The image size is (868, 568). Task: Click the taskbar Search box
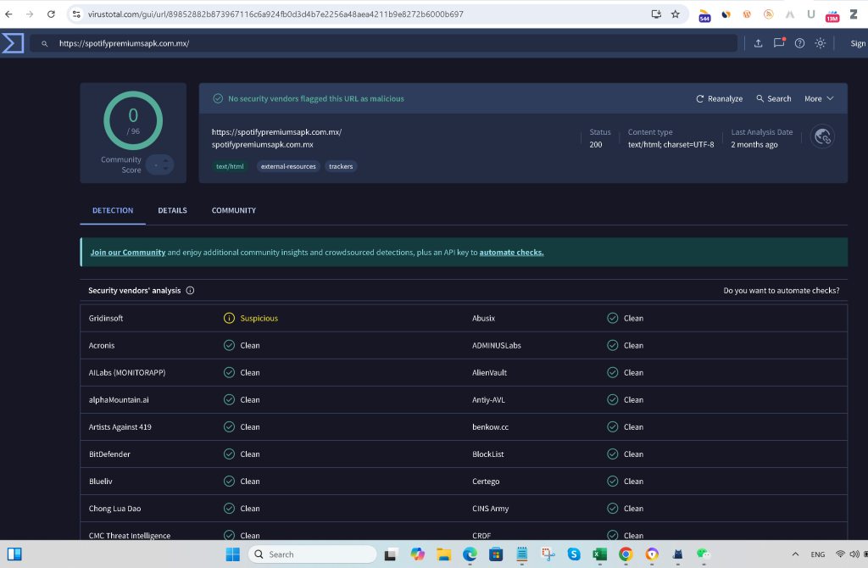click(x=312, y=554)
